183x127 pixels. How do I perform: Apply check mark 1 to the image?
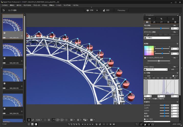69,124
